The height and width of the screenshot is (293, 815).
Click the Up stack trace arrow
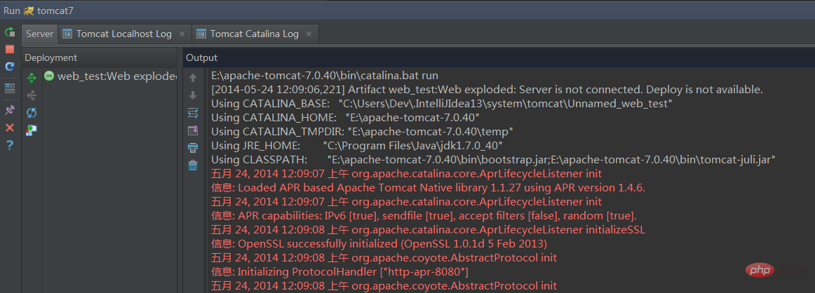[x=193, y=78]
